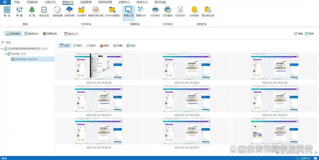Click the 策略 button near 刷新
The image size is (319, 160).
(x=298, y=34)
